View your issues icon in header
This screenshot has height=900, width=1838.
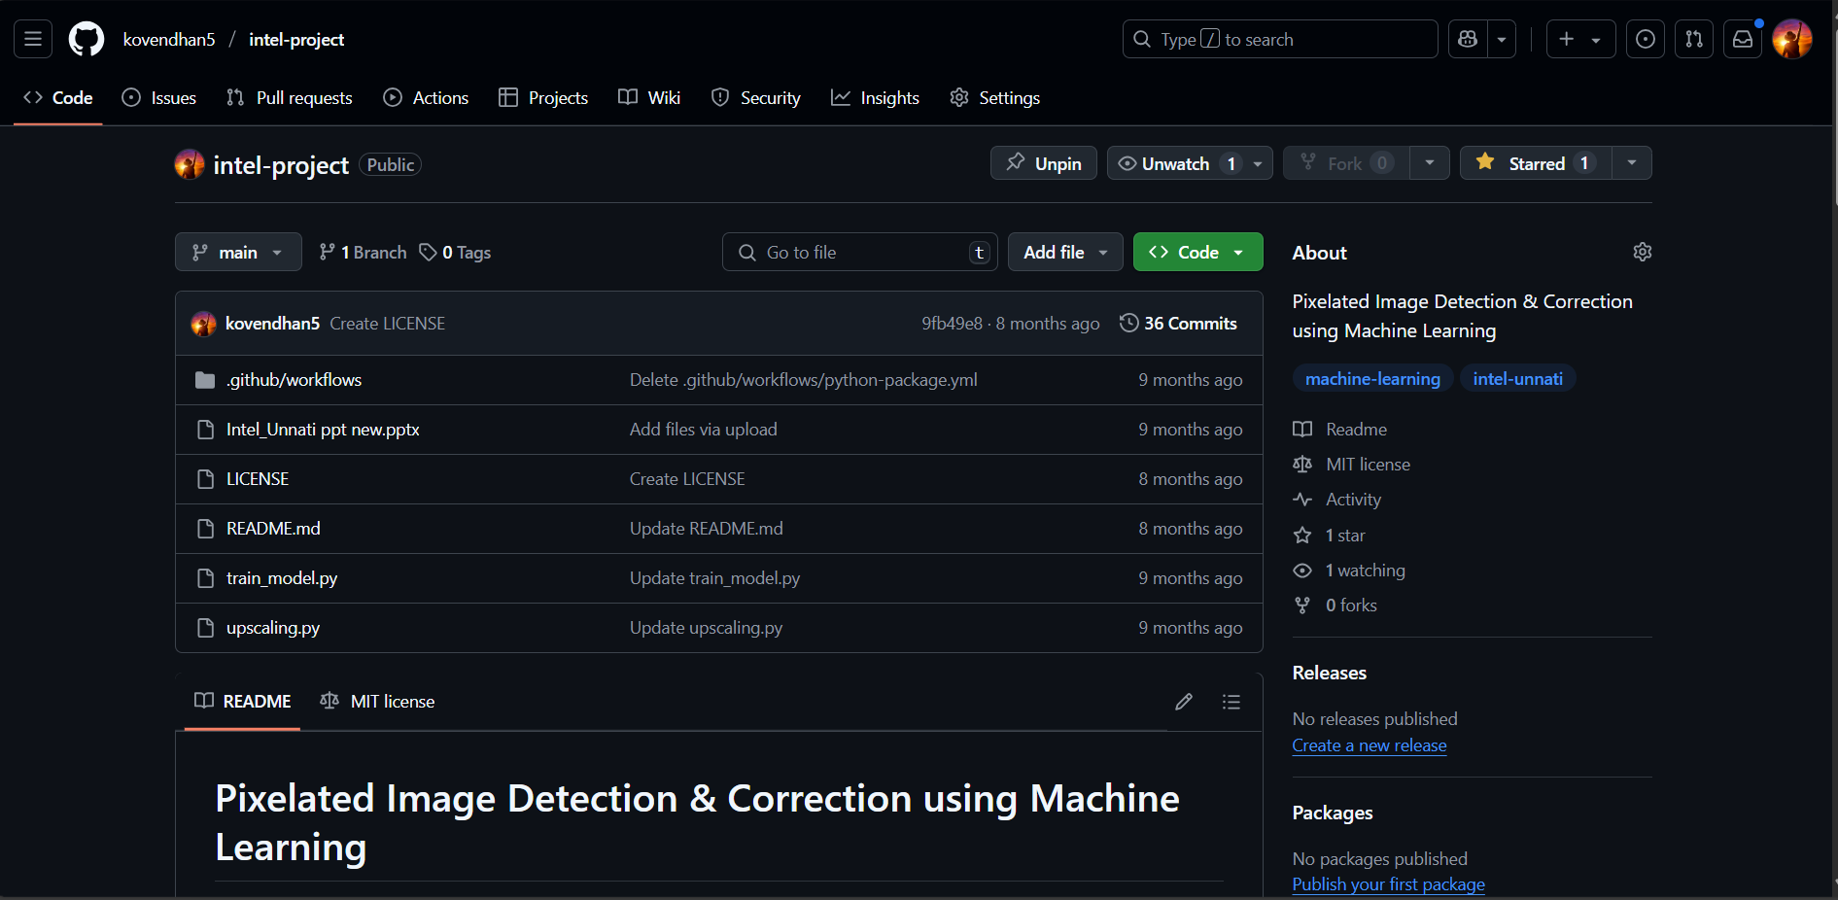(x=1646, y=39)
